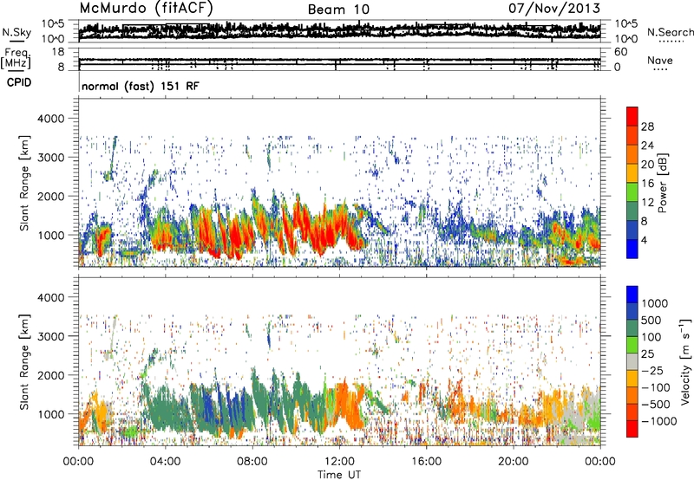
Task: Pick the light green Power segment between 12 and 16
Action: coord(632,192)
